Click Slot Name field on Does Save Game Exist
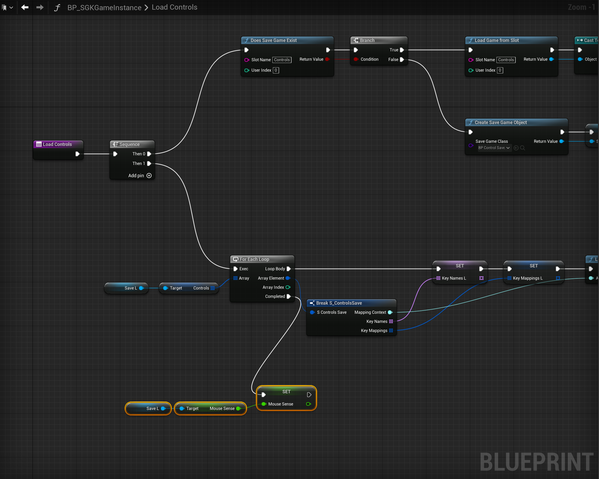599x479 pixels. [x=282, y=60]
